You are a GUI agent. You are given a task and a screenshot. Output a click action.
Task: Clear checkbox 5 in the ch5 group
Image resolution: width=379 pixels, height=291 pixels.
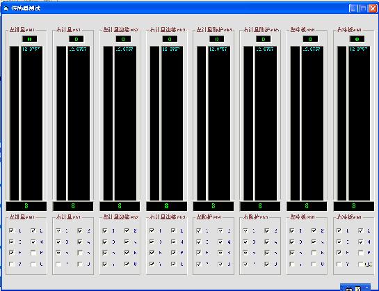(245, 253)
